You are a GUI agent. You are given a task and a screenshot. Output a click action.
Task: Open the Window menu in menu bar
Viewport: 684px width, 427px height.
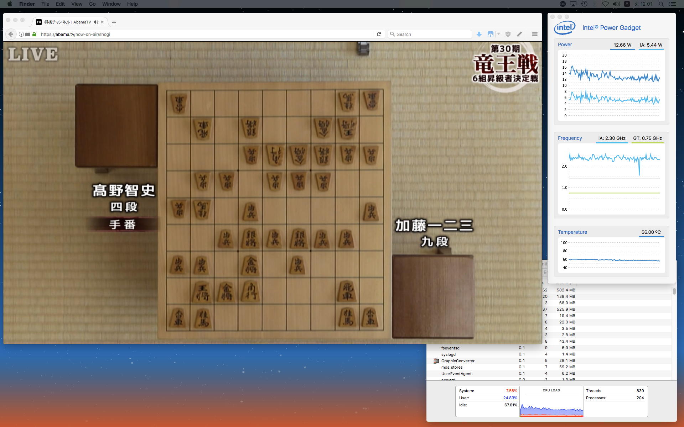111,4
